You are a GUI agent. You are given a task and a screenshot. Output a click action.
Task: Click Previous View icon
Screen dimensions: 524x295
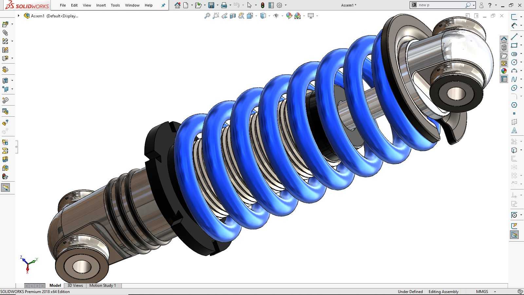[224, 16]
